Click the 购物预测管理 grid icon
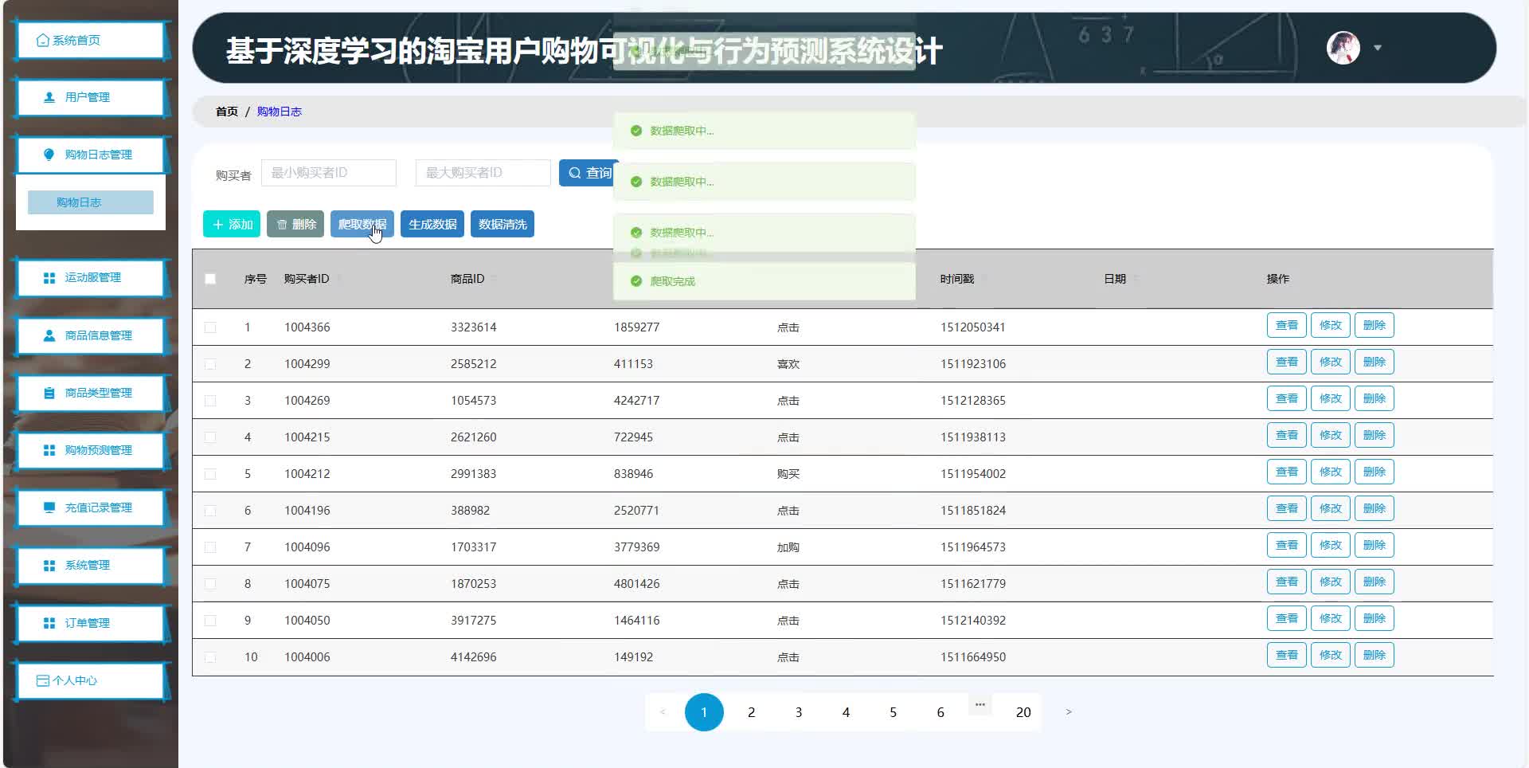Screen dimensions: 1529x768 point(48,450)
